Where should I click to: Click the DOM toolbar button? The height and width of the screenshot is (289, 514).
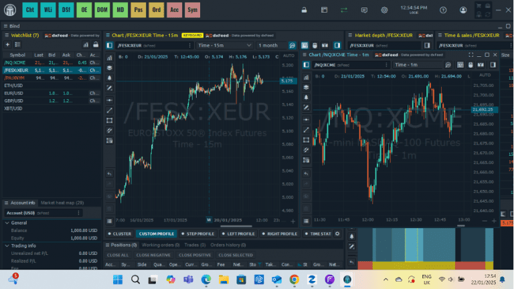pyautogui.click(x=102, y=10)
